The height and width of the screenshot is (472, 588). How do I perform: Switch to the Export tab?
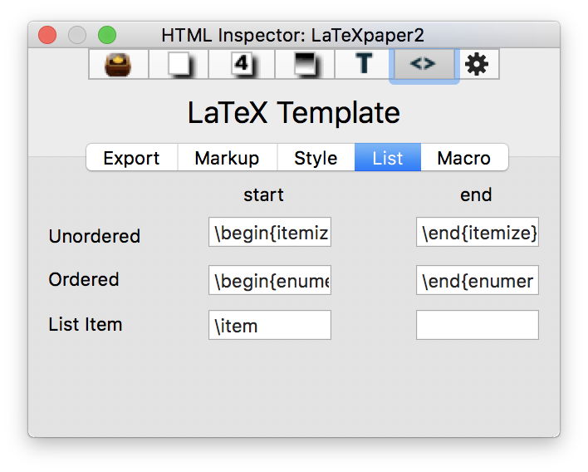(132, 158)
